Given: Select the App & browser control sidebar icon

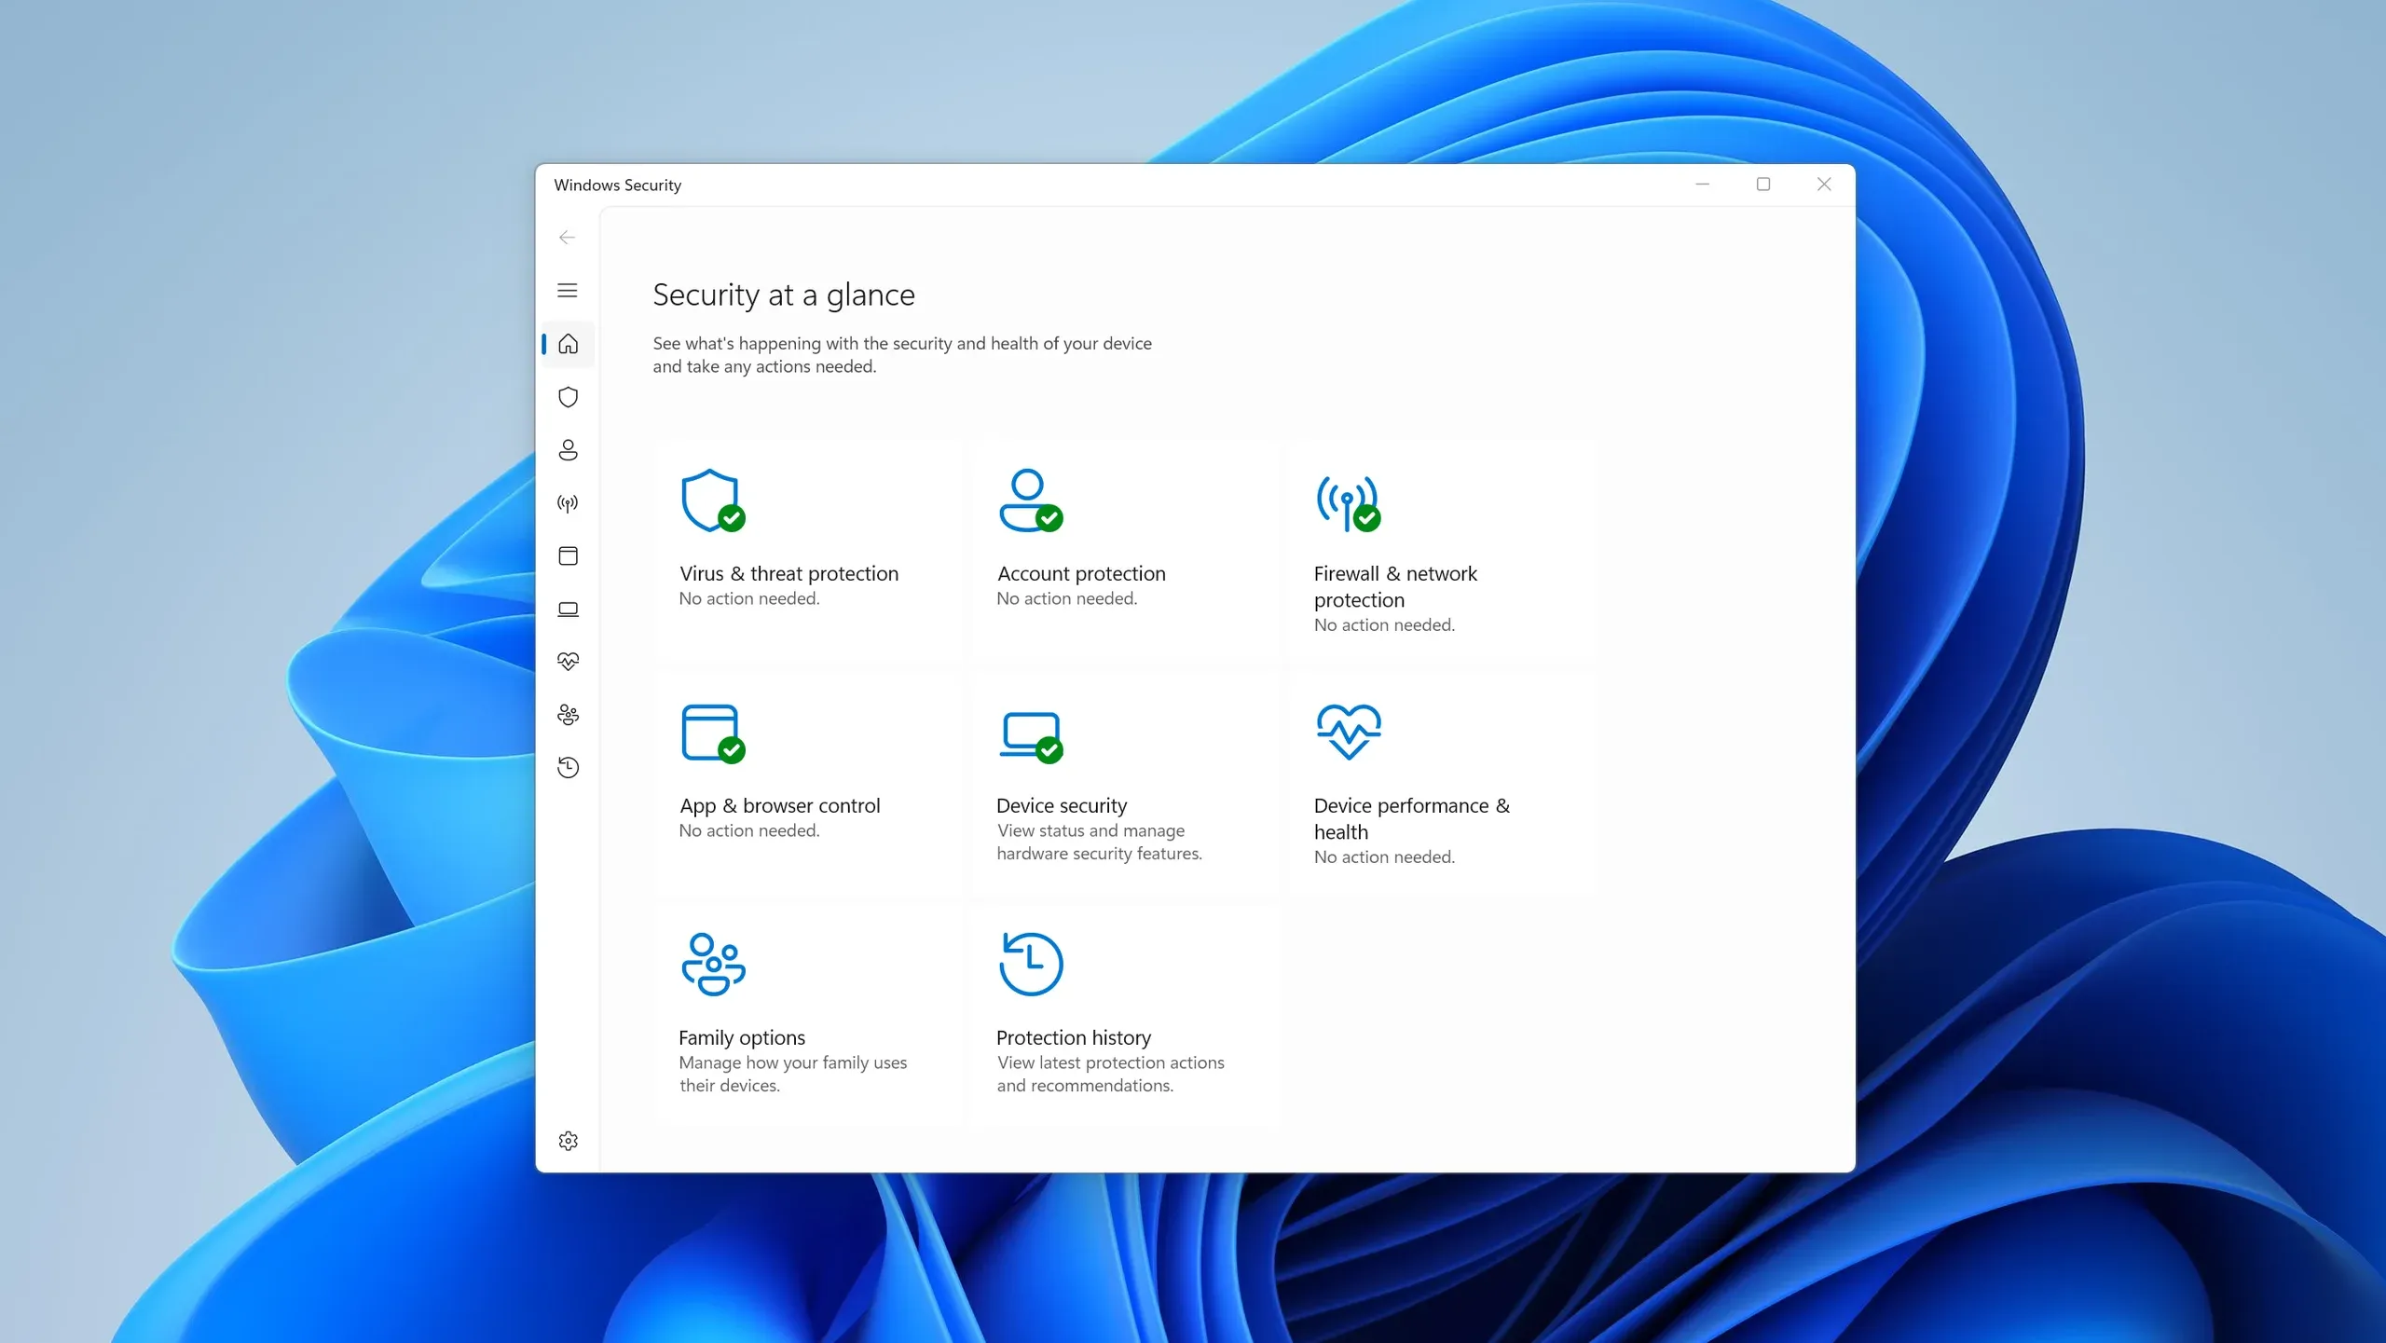Looking at the screenshot, I should (568, 555).
